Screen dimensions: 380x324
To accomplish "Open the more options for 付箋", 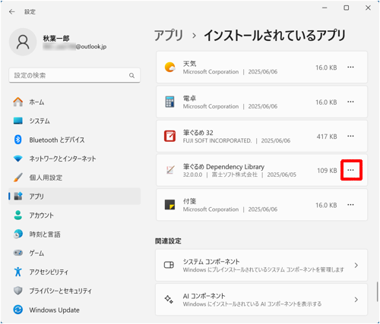I will pyautogui.click(x=350, y=205).
